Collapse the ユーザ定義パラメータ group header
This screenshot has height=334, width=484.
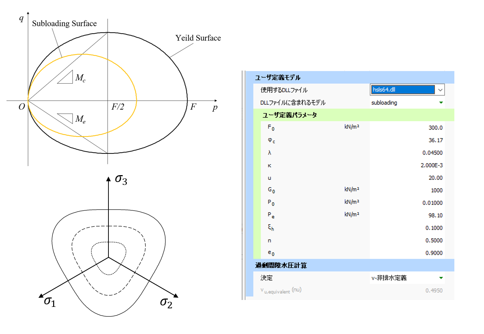point(290,115)
